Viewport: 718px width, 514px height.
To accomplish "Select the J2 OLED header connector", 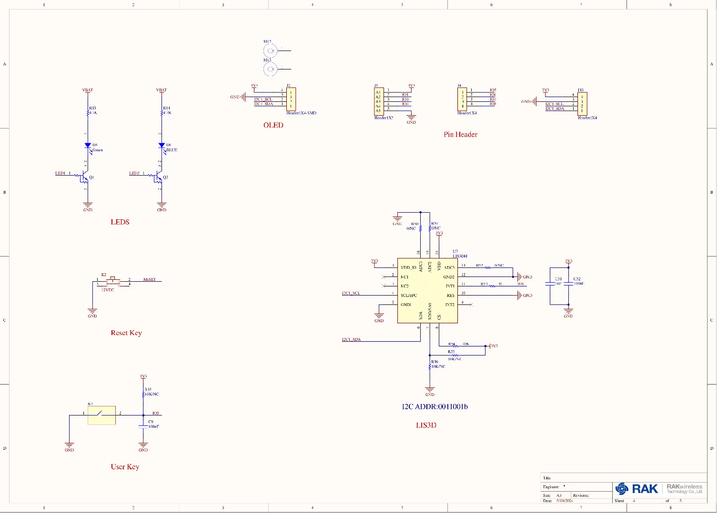I will [291, 99].
